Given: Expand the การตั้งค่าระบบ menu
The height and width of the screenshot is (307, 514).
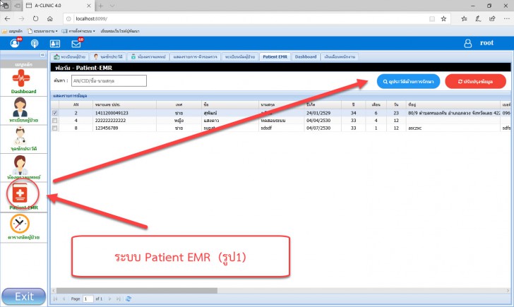Looking at the screenshot, I should (78, 31).
